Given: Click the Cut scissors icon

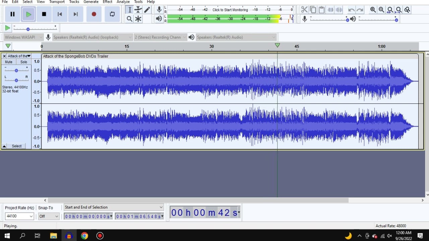Looking at the screenshot, I should tap(304, 10).
